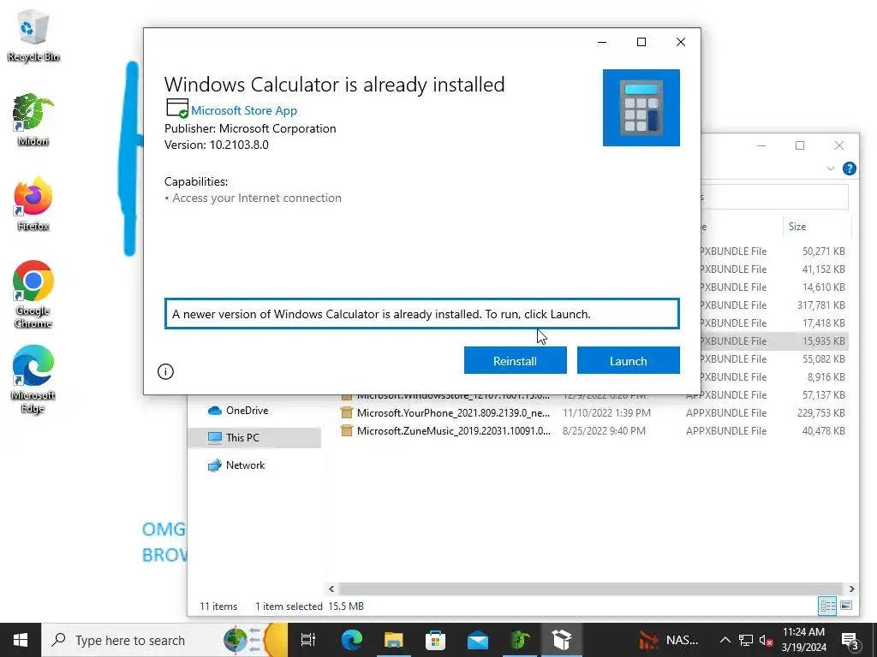
Task: Open the Recycle Bin desktop icon
Action: [33, 36]
